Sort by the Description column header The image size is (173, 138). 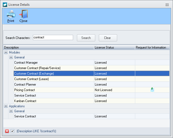(49, 47)
